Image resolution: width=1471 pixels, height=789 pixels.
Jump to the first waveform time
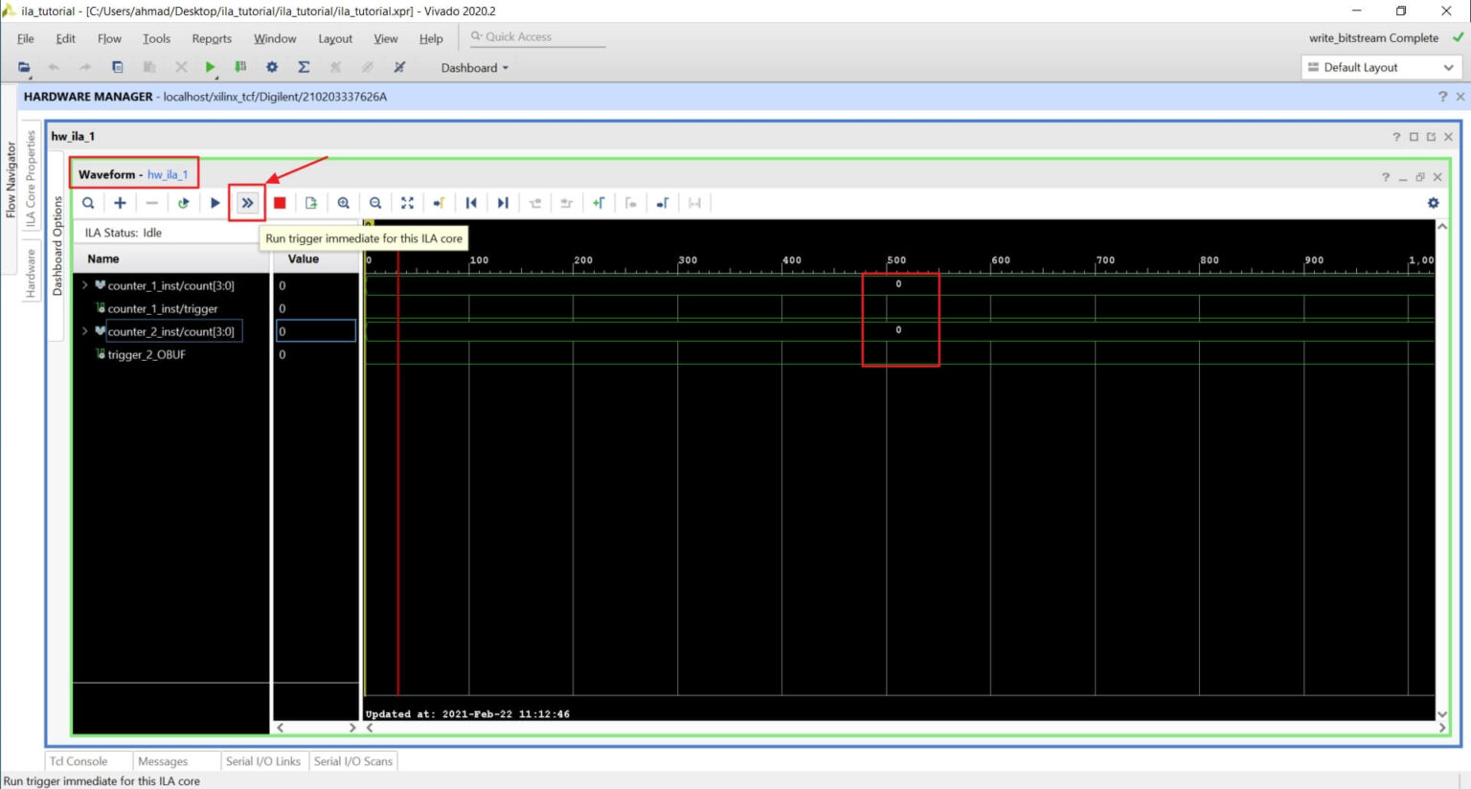[x=471, y=203]
